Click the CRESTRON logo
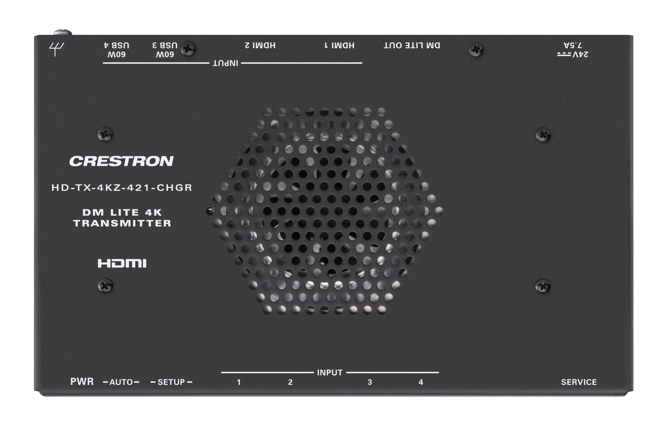 [x=121, y=161]
